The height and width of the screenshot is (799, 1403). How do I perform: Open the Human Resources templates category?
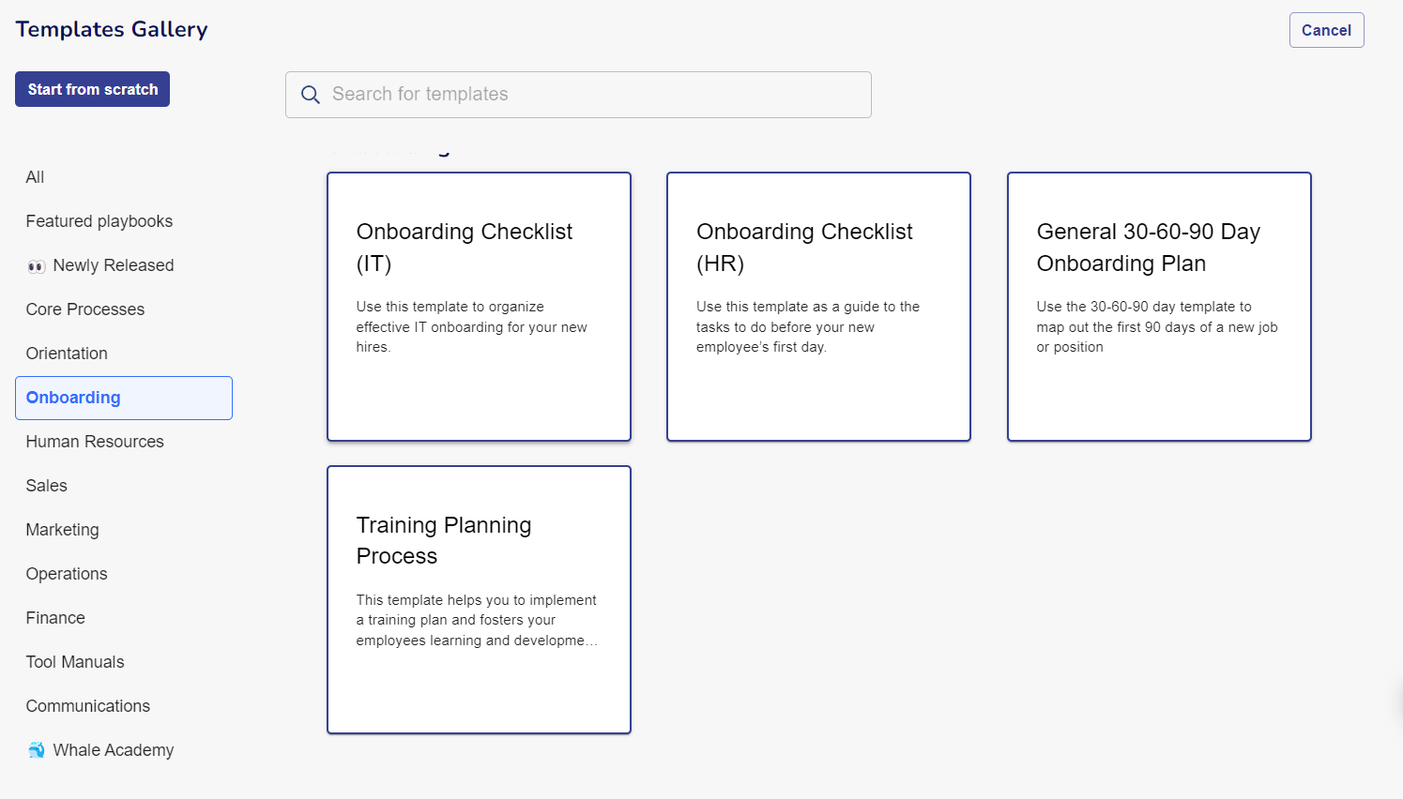click(x=94, y=442)
